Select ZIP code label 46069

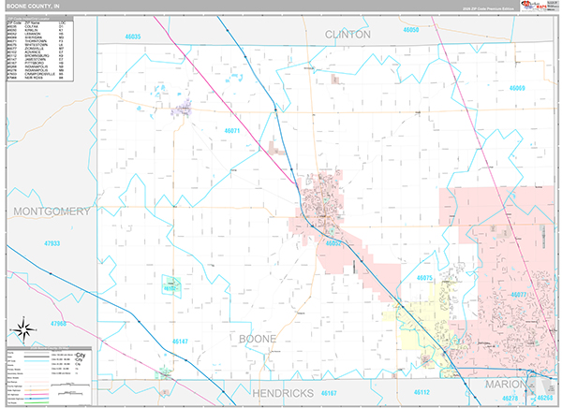click(x=517, y=88)
